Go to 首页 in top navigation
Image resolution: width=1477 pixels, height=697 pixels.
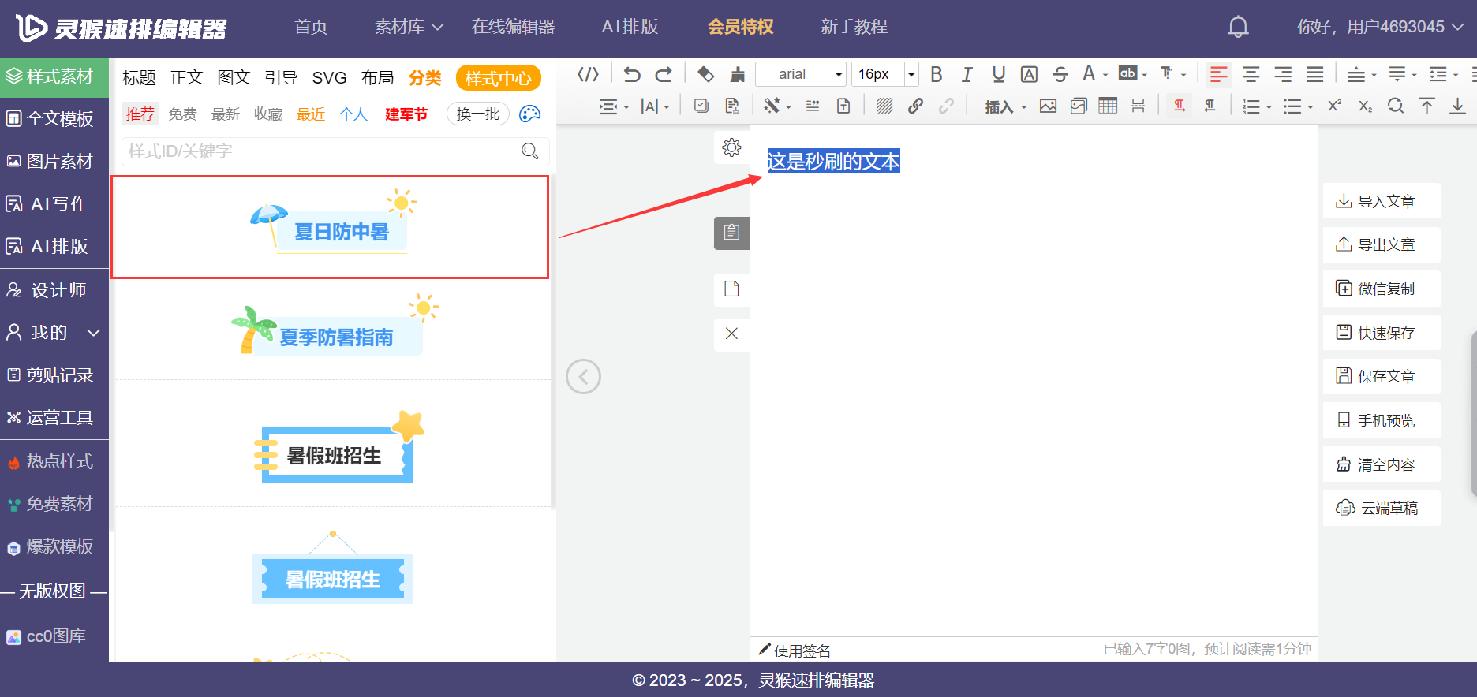click(311, 27)
